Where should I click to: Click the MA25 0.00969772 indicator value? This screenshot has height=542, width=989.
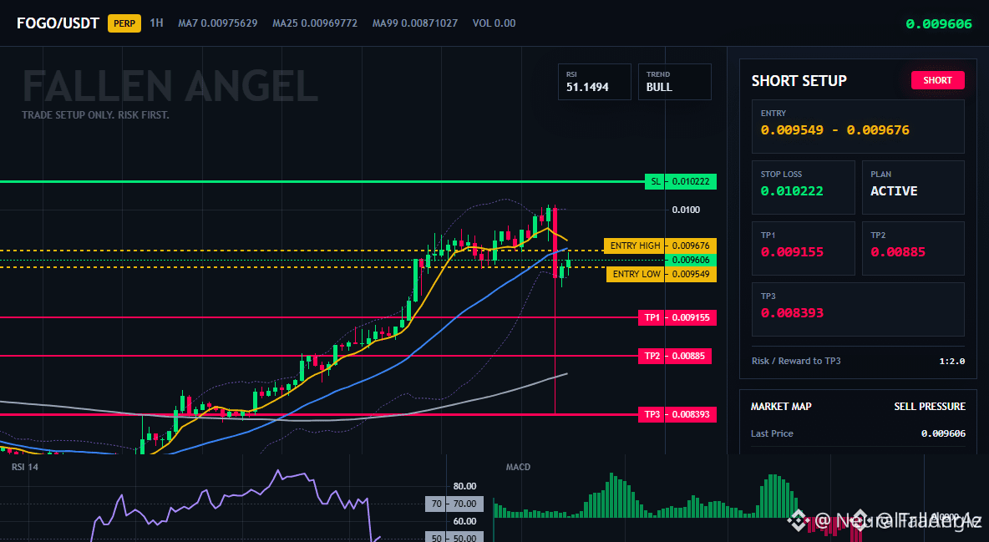315,23
